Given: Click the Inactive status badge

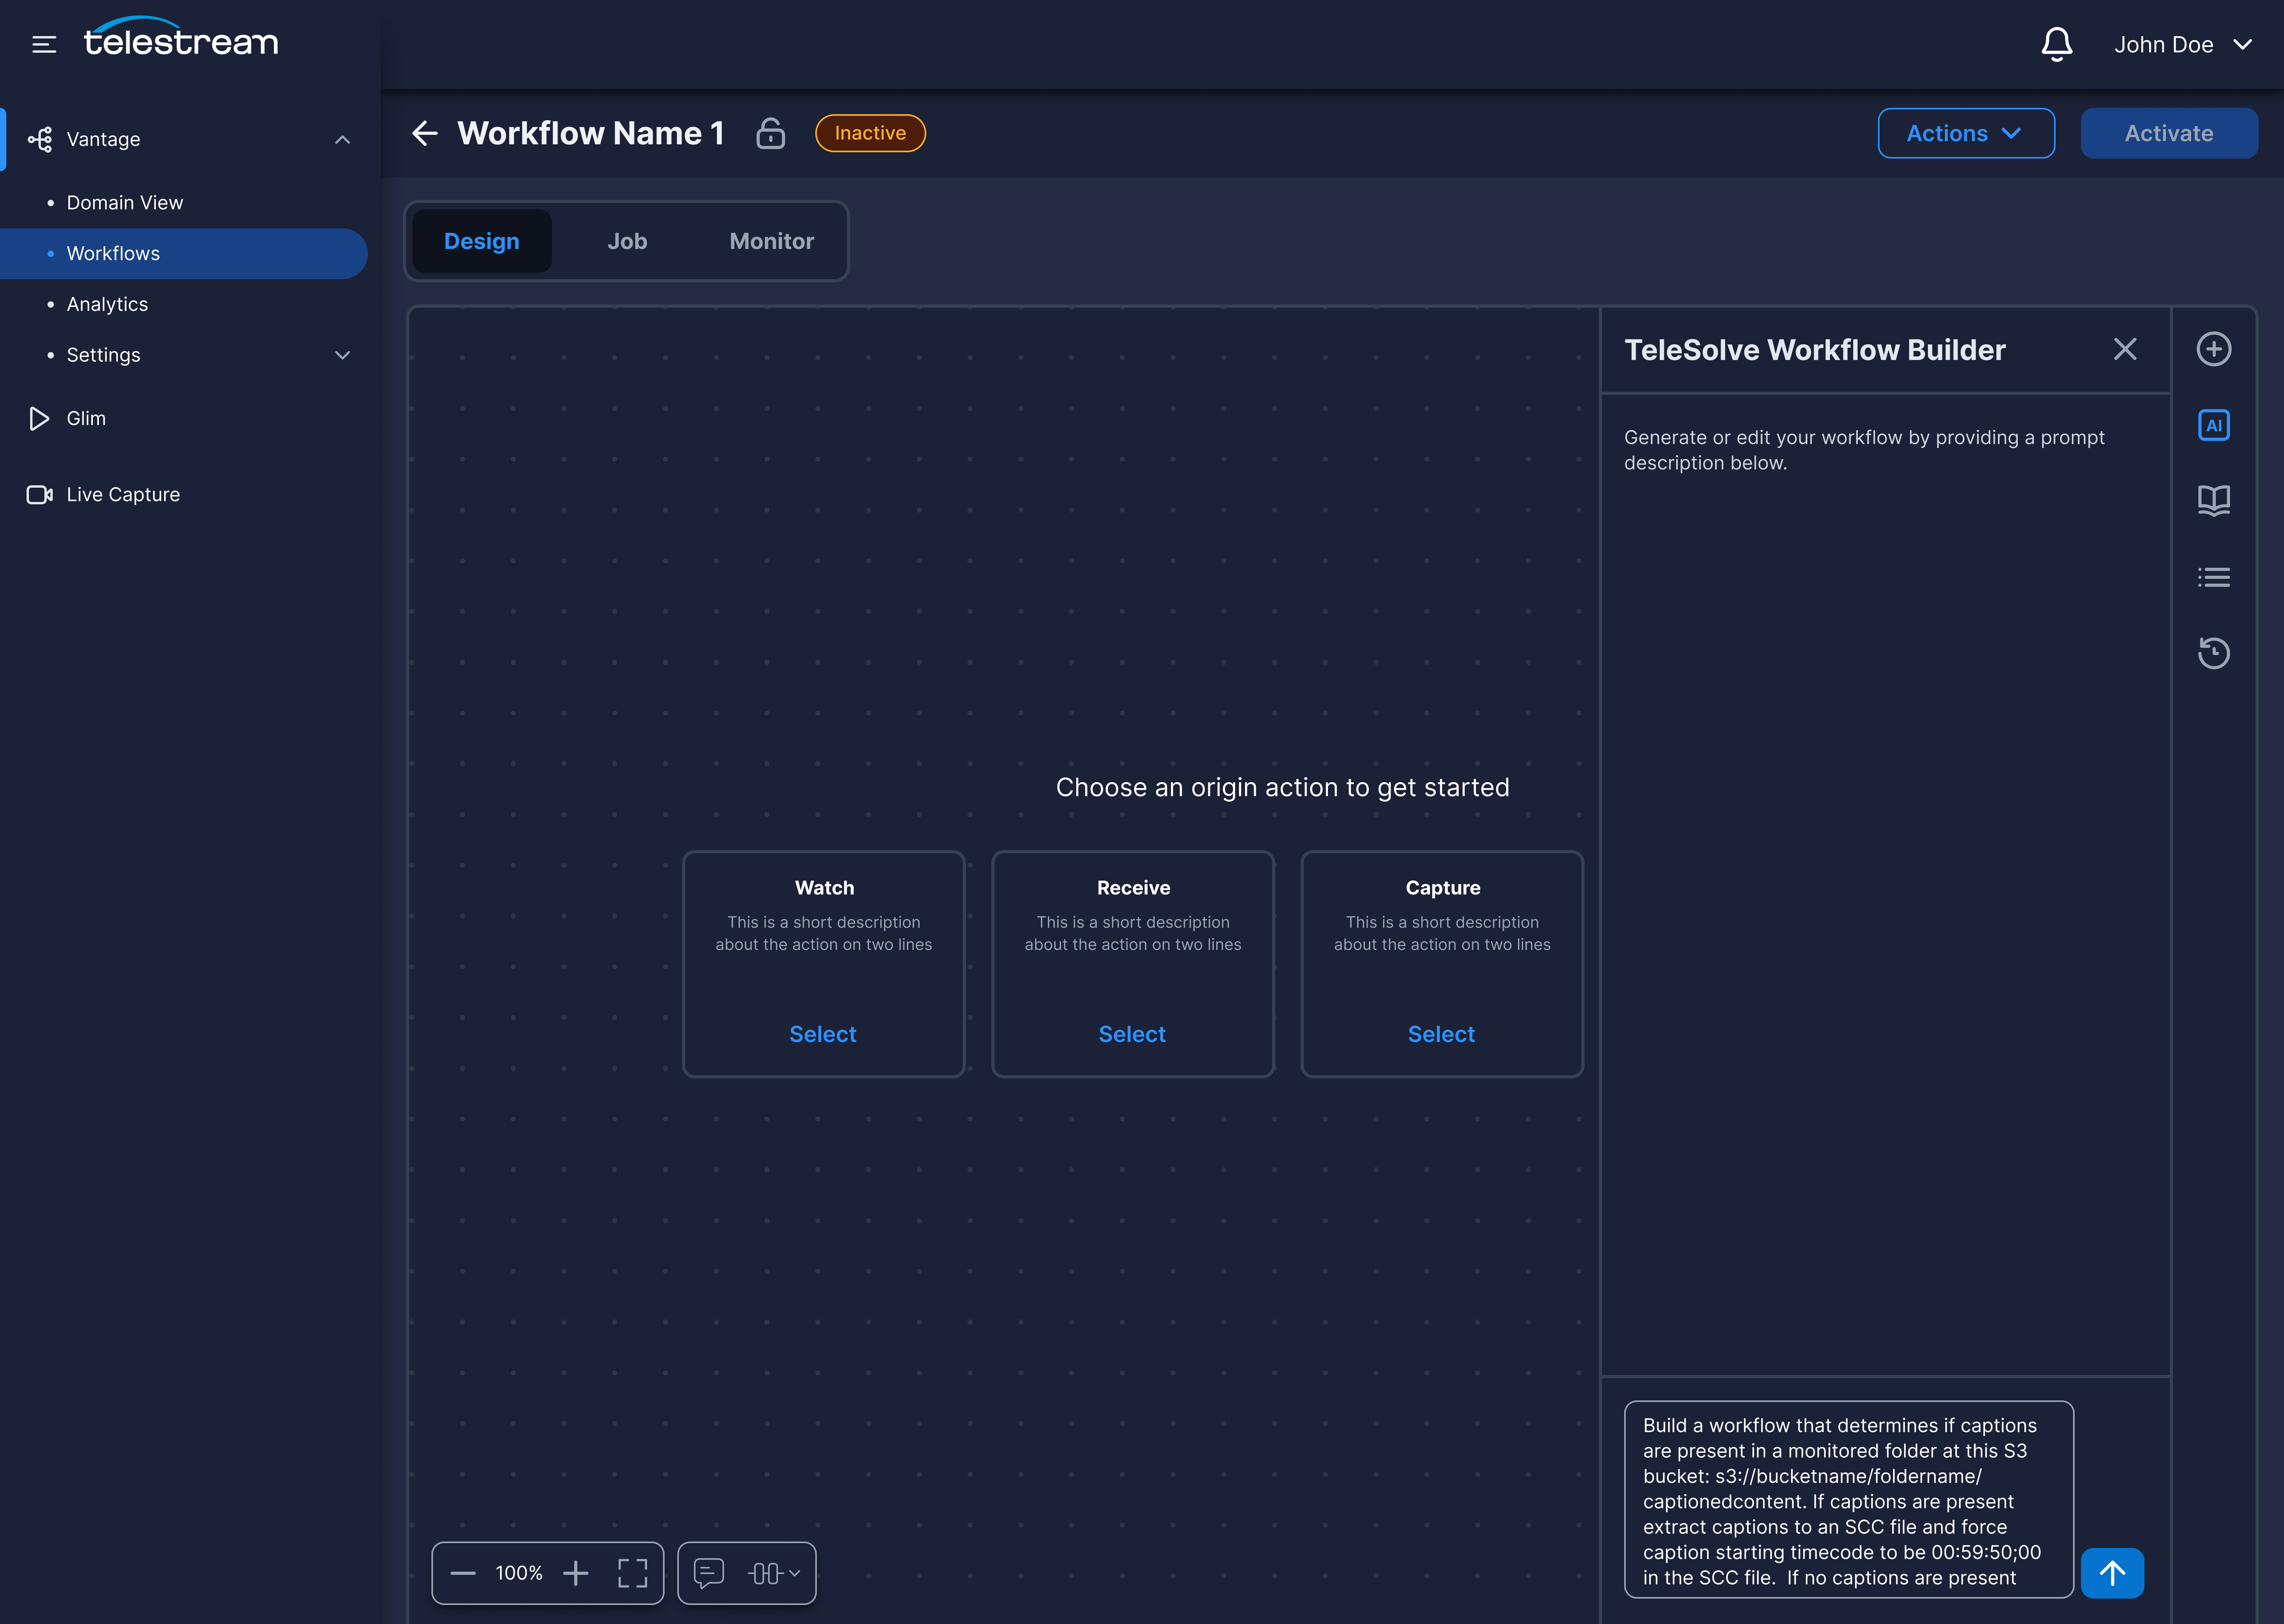Looking at the screenshot, I should 870,133.
